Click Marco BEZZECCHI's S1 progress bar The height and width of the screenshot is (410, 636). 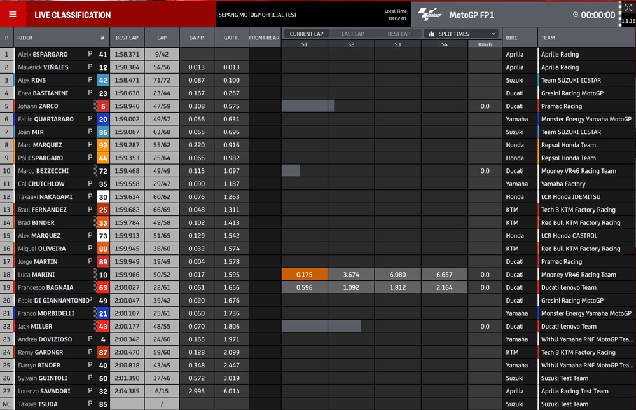(x=291, y=171)
